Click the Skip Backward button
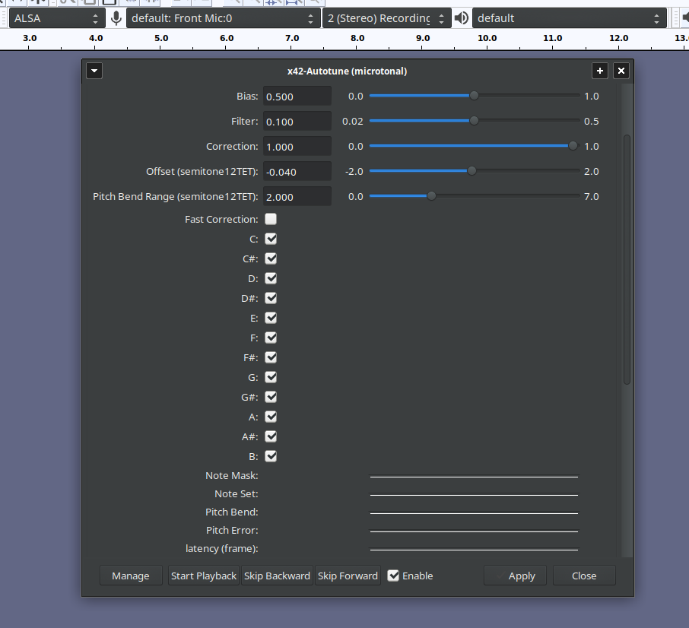Screen dimensions: 689x628 [x=277, y=576]
